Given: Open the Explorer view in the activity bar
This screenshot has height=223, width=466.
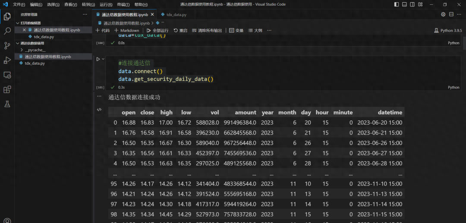Looking at the screenshot, I should 7,17.
